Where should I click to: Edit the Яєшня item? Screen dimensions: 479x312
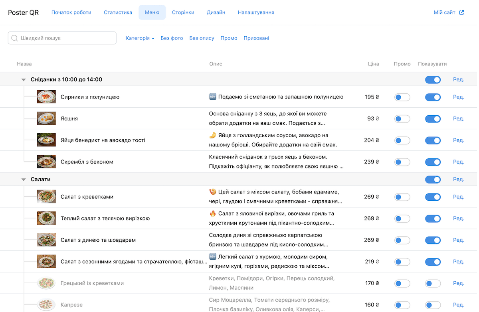459,118
